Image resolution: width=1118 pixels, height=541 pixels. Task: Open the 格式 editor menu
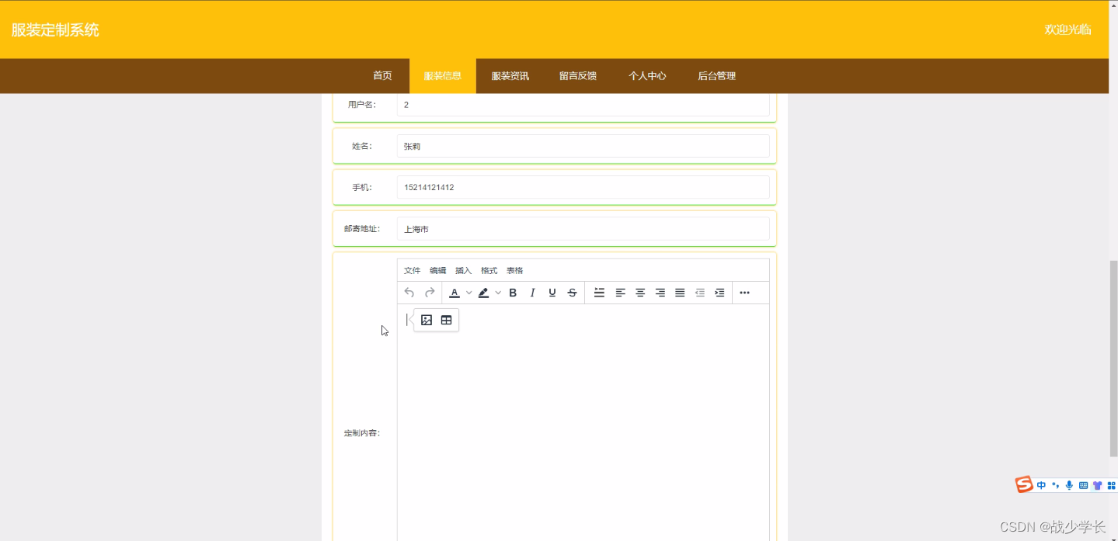(489, 271)
